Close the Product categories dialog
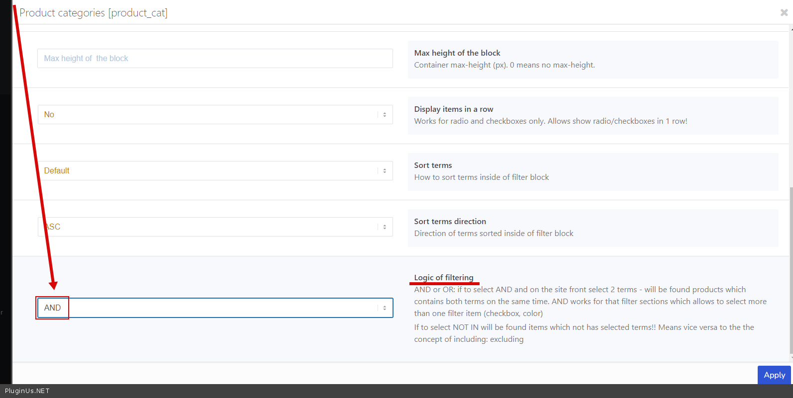 tap(784, 13)
